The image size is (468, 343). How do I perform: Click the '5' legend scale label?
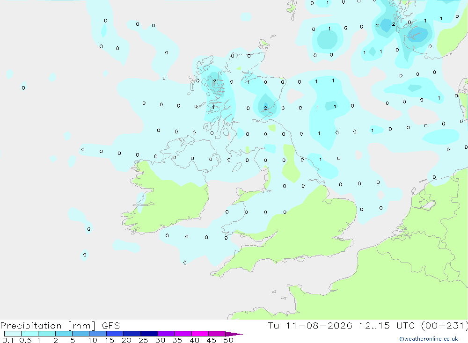point(73,340)
